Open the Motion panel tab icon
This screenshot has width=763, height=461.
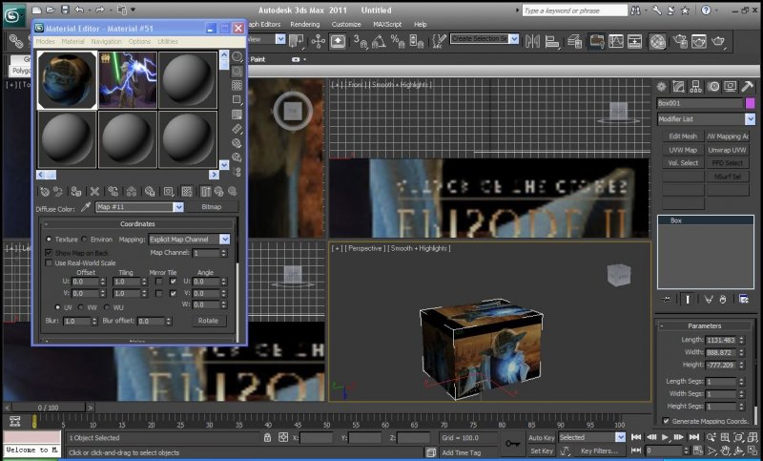713,87
